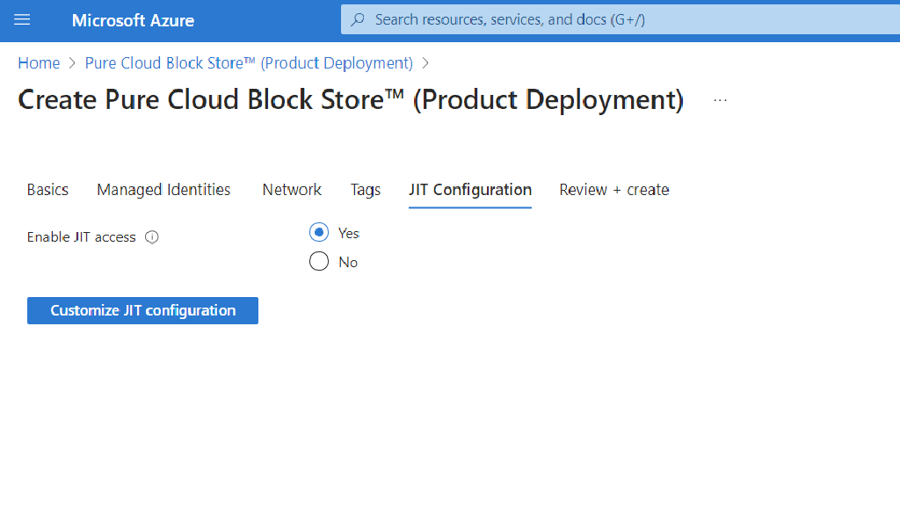900x515 pixels.
Task: Click the Customize JIT configuration button
Action: point(142,310)
